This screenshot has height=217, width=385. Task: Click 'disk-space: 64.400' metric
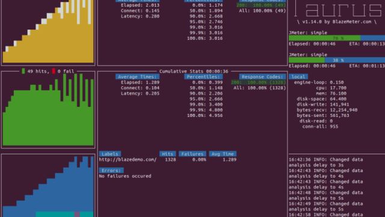322,99
